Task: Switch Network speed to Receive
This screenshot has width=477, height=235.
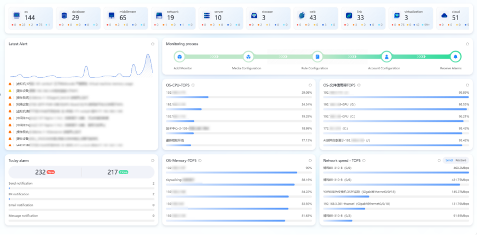Action: [461, 160]
